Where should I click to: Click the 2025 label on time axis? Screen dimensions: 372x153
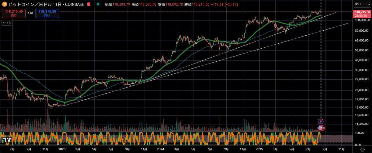pos(259,149)
